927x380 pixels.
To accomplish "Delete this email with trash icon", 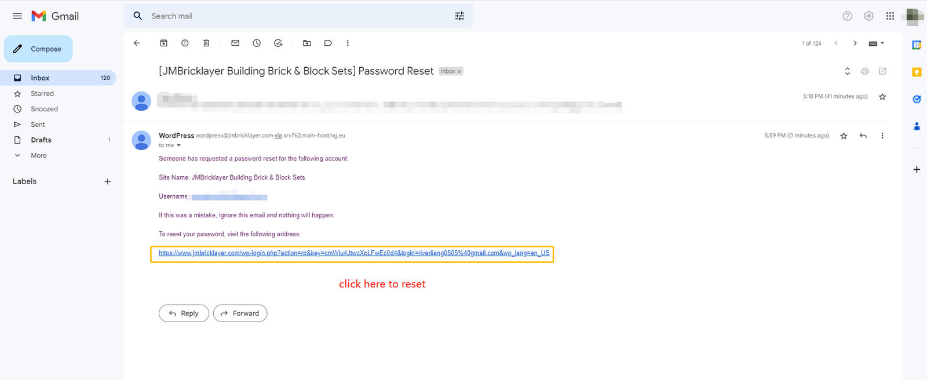I will coord(206,43).
